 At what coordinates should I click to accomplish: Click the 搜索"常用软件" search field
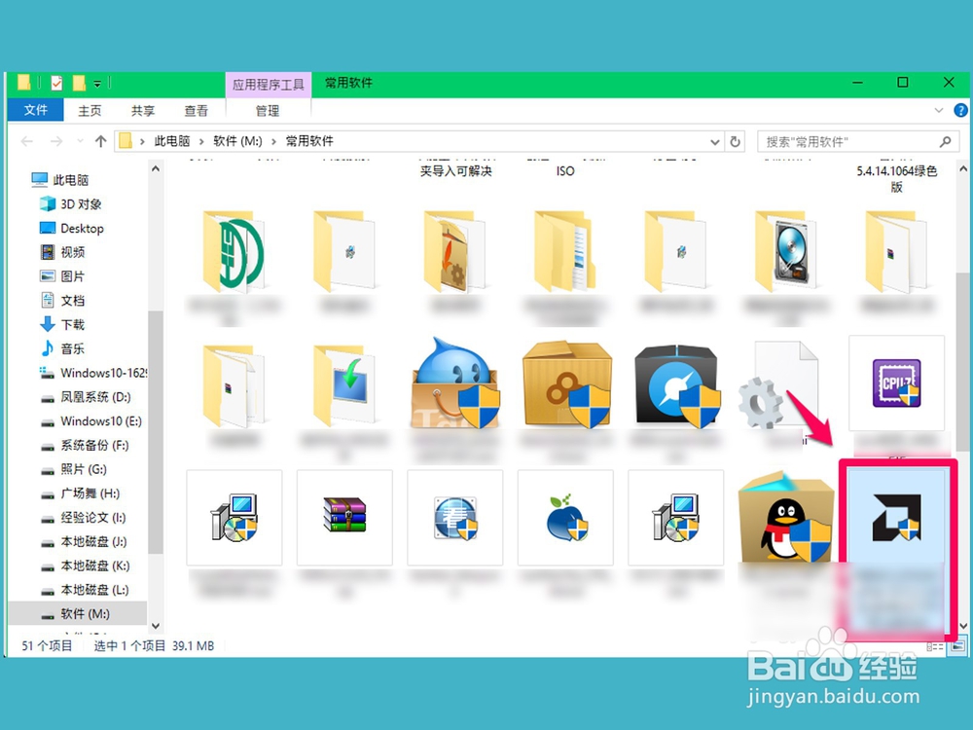click(x=858, y=141)
